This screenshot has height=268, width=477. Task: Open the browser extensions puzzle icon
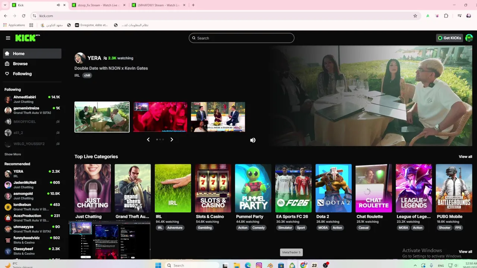tap(446, 16)
